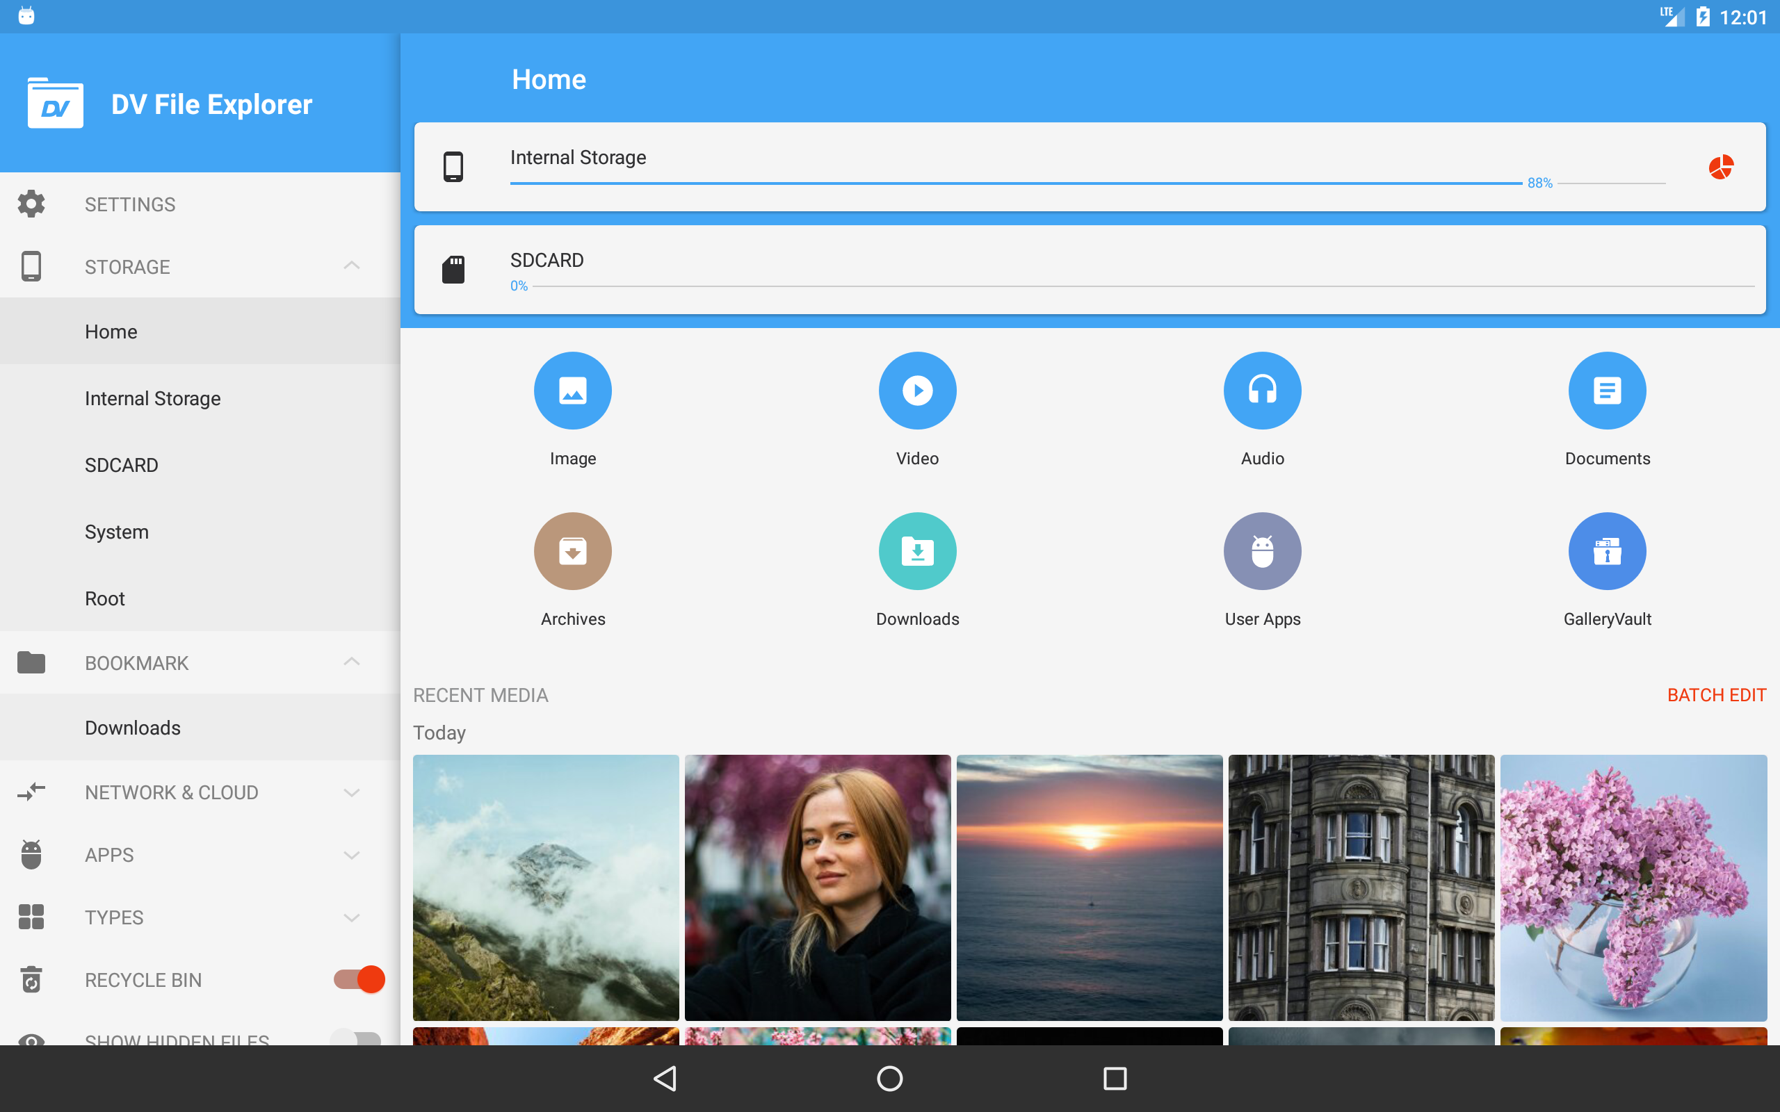
Task: Click the Settings gear icon
Action: tap(31, 204)
